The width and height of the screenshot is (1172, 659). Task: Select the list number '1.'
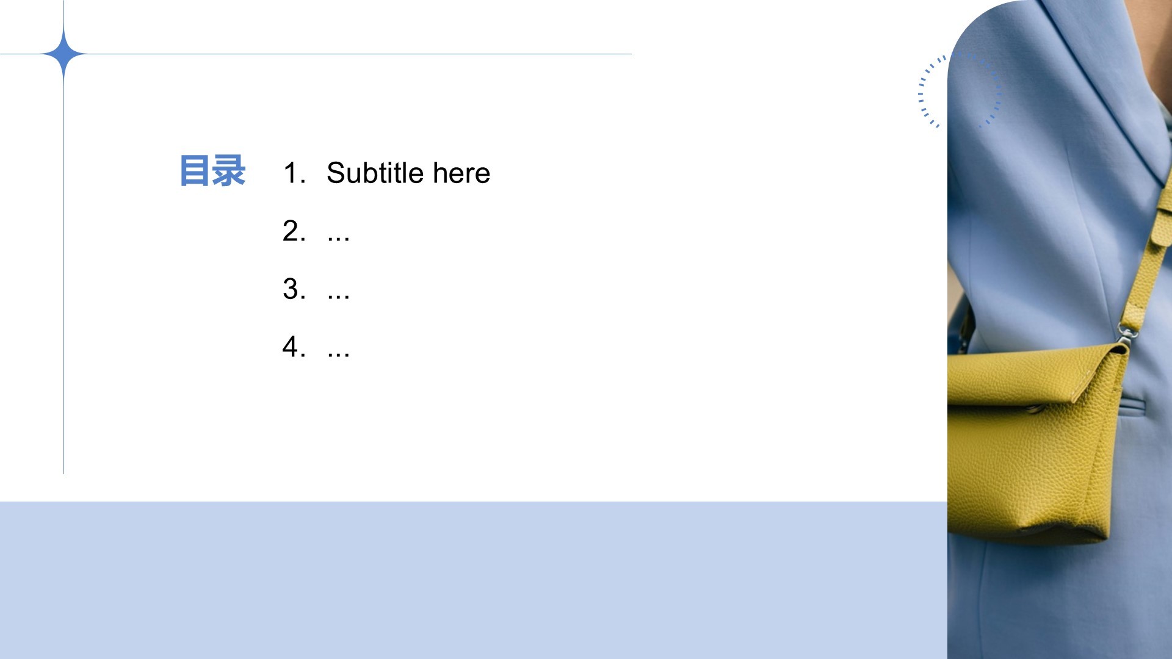click(294, 173)
